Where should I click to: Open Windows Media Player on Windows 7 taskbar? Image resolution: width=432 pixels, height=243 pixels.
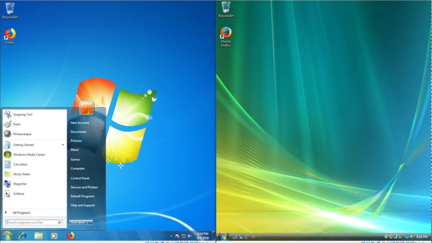tap(54, 236)
